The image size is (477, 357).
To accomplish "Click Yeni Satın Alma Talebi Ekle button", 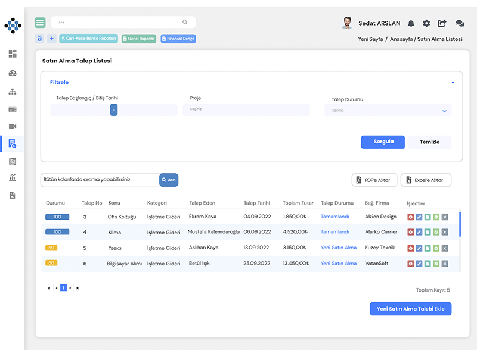I will point(410,309).
